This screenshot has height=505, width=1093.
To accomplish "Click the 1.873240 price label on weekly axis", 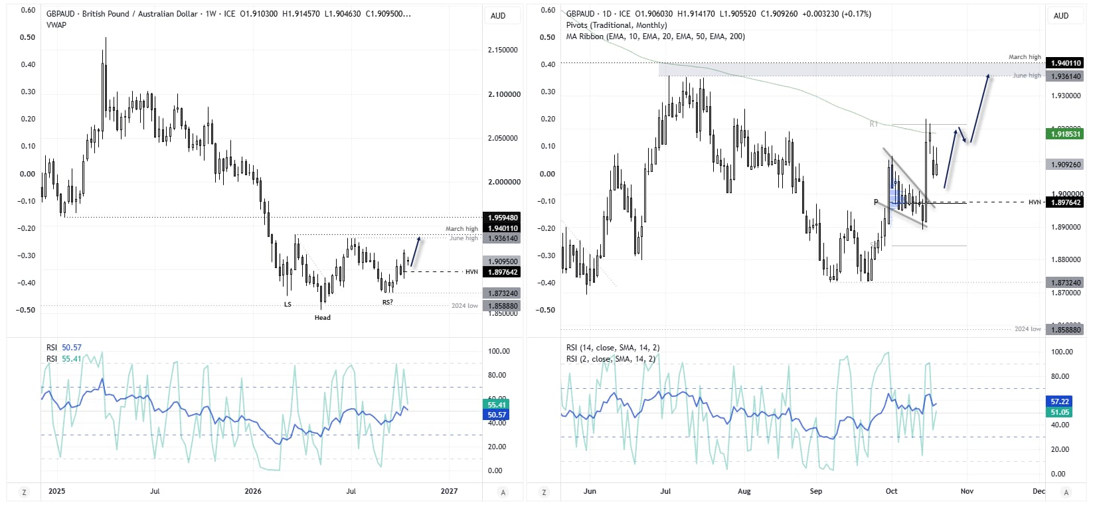I will point(503,293).
